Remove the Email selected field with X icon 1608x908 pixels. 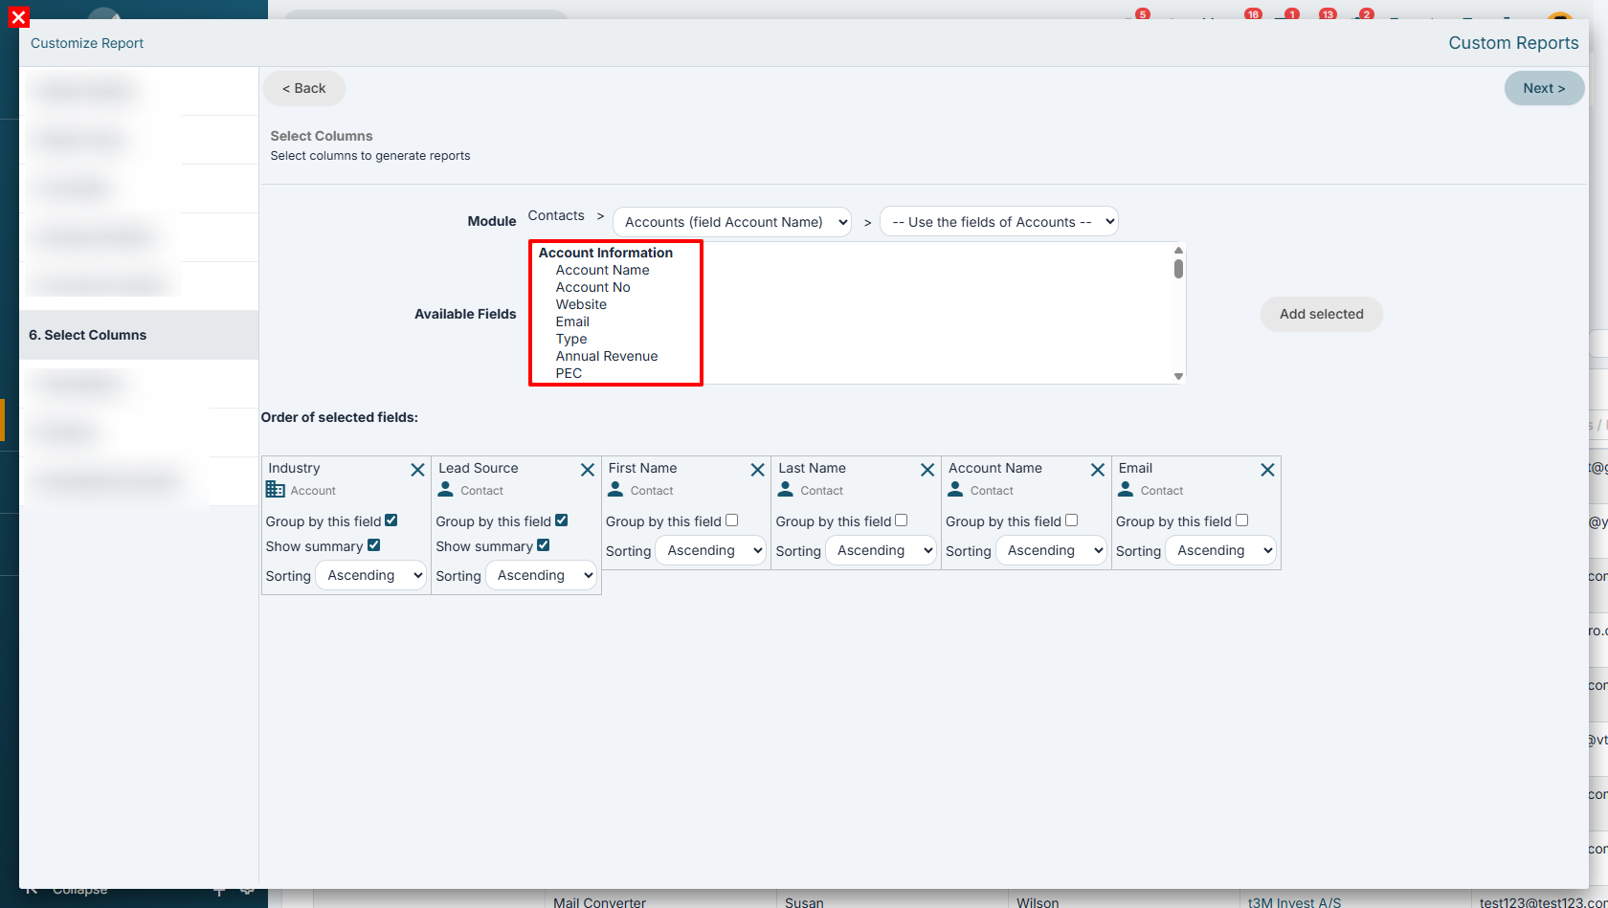1267,470
